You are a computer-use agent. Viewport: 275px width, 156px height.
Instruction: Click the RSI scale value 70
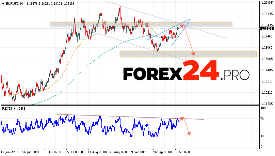[x=262, y=119]
